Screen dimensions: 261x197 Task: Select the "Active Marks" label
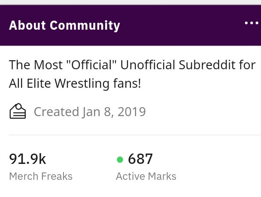point(146,176)
